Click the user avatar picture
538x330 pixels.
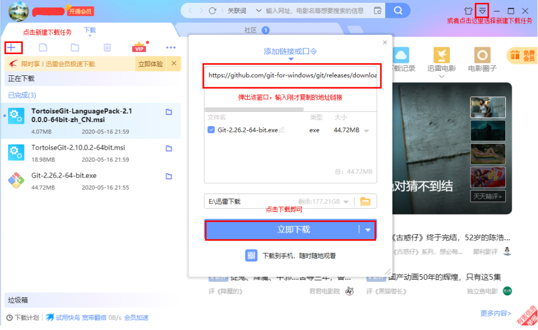18,11
